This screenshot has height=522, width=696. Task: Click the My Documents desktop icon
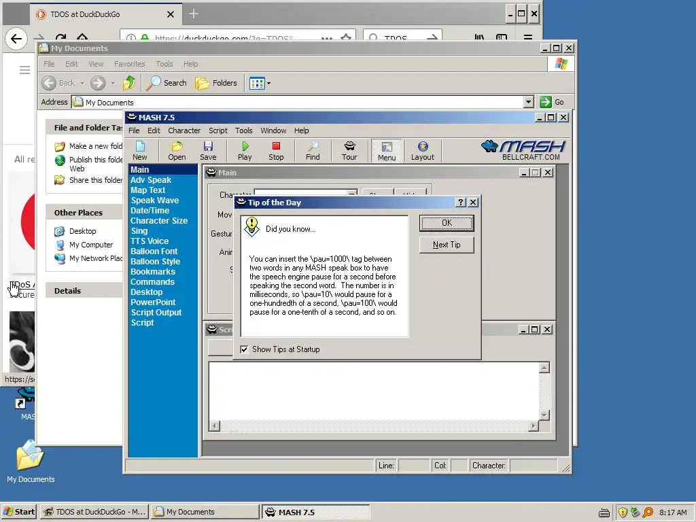tap(30, 462)
